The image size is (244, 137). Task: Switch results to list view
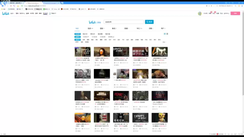pyautogui.click(x=167, y=34)
